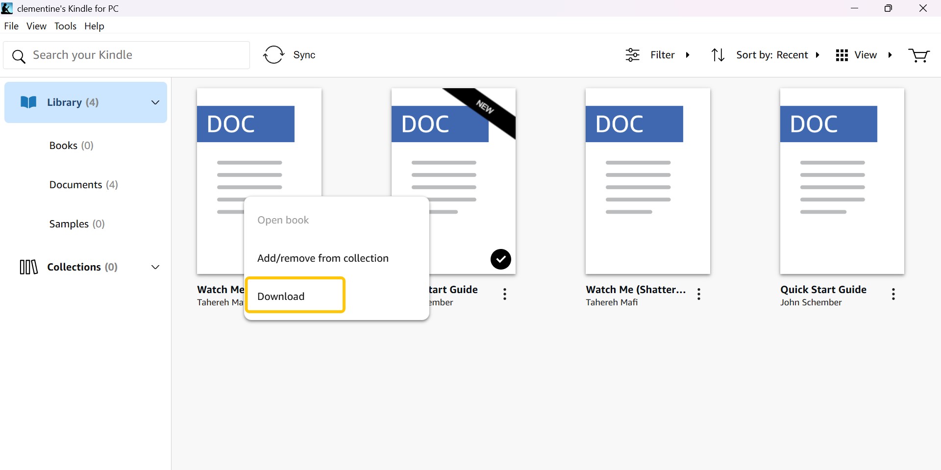Click the Collections shelf icon in sidebar
941x470 pixels.
(x=28, y=267)
